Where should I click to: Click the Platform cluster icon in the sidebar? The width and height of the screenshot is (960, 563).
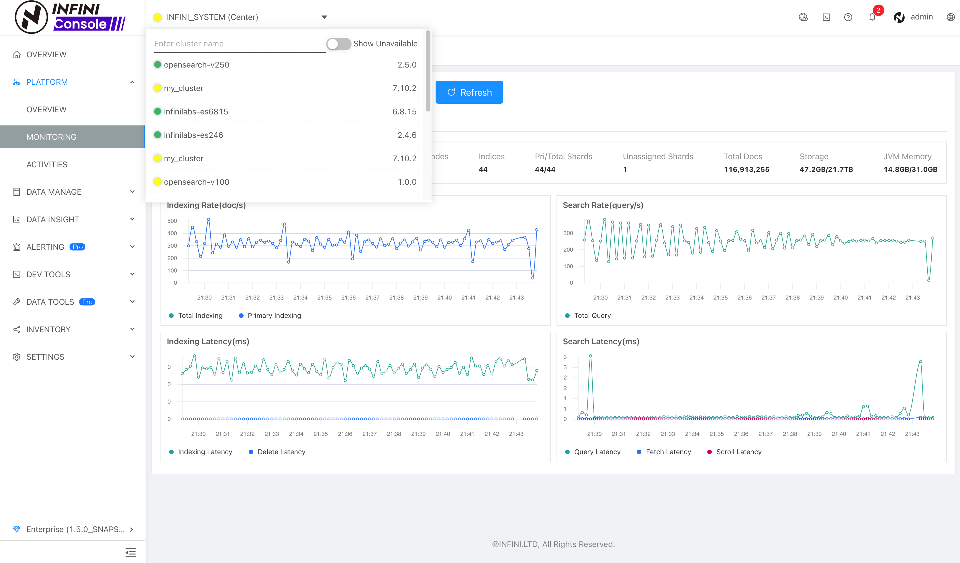coord(16,82)
